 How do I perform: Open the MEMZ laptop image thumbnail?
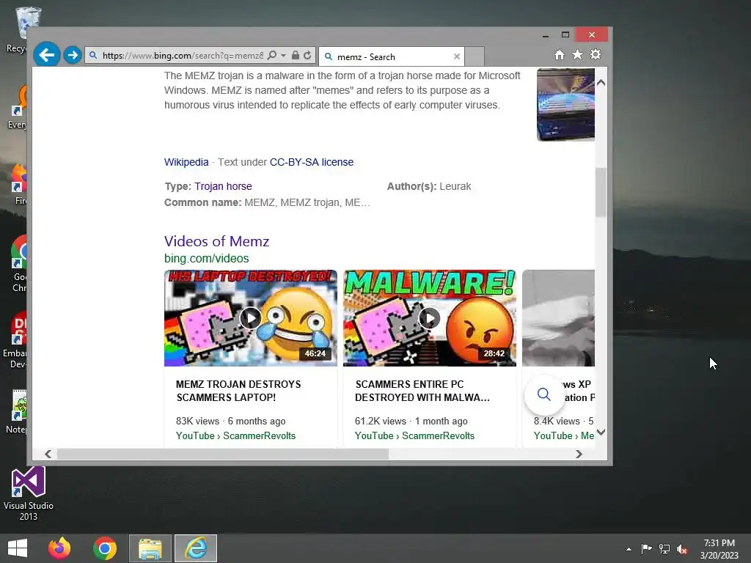pyautogui.click(x=565, y=105)
